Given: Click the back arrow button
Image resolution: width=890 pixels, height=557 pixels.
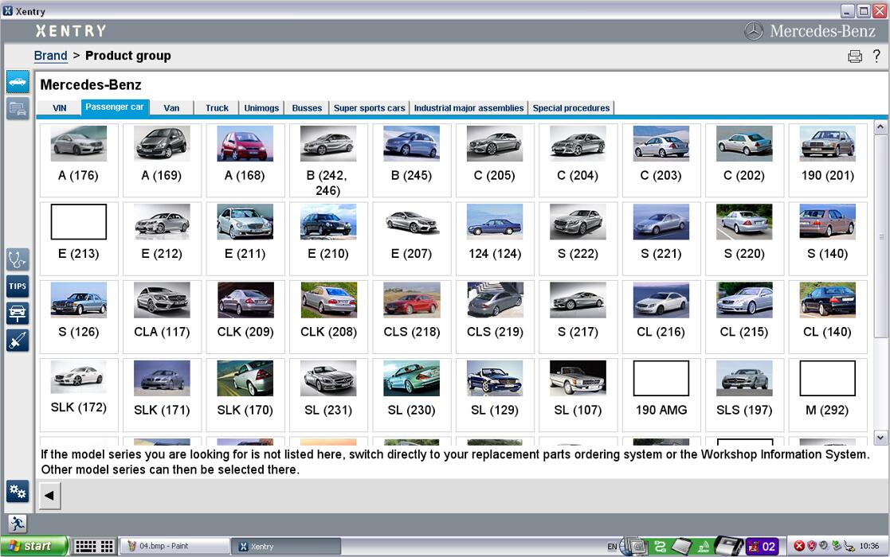Looking at the screenshot, I should 49,495.
